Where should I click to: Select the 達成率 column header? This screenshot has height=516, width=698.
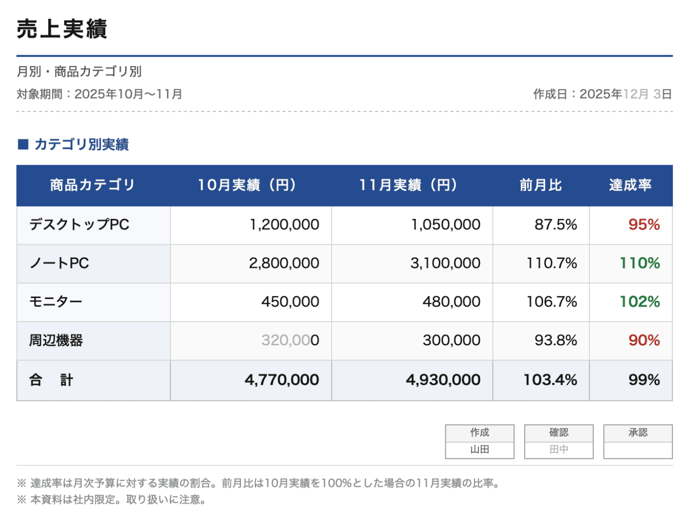pos(630,185)
